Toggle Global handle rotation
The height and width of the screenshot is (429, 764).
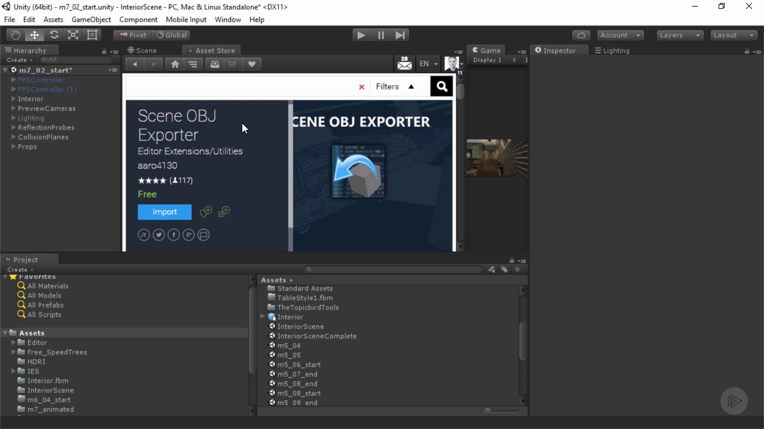pos(171,35)
